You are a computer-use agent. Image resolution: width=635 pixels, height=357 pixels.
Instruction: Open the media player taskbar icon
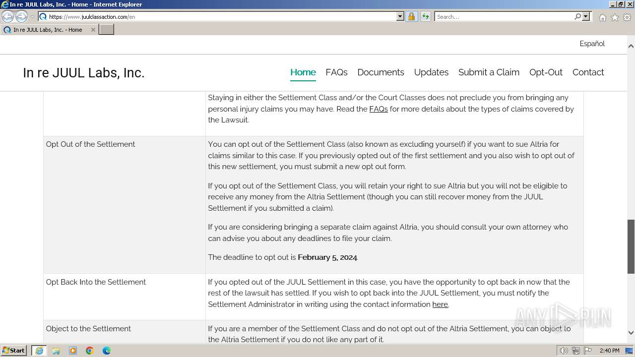coord(73,351)
